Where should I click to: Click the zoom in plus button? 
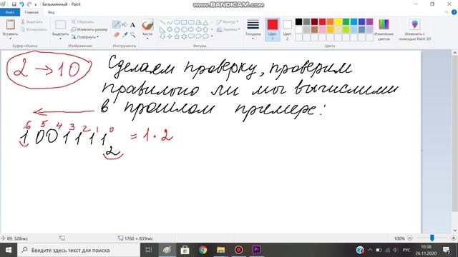(x=453, y=238)
